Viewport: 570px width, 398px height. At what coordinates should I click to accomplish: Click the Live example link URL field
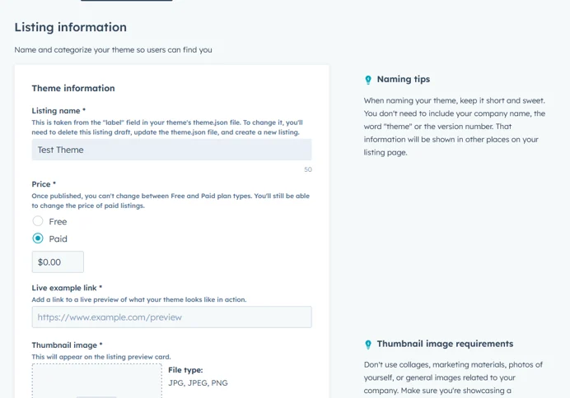pyautogui.click(x=171, y=317)
